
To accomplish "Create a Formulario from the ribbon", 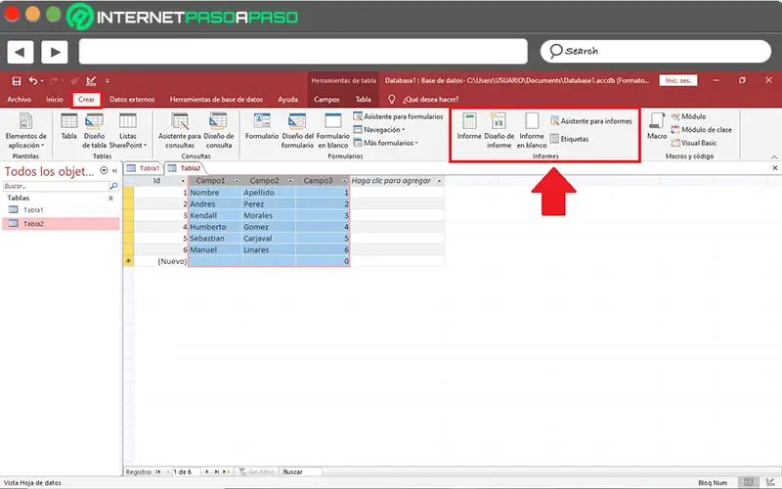I will click(x=262, y=126).
